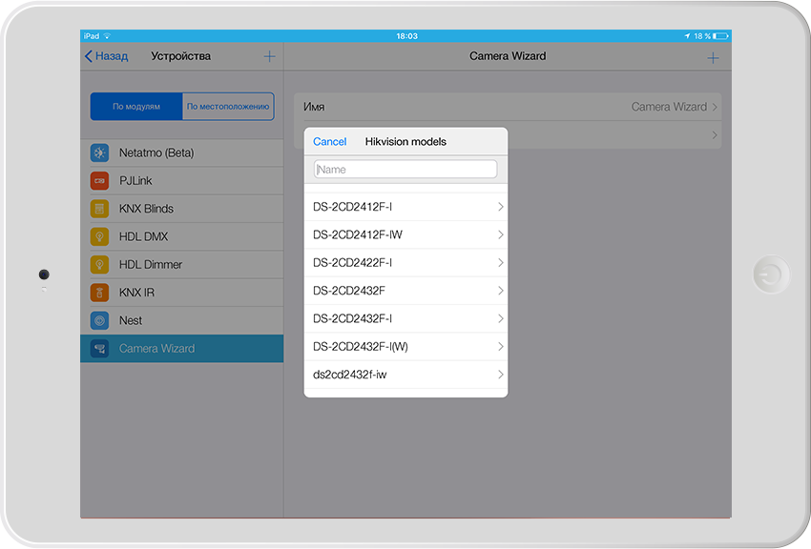Select DS-2CD2422F-I from the models list
The image size is (811, 549).
[405, 263]
